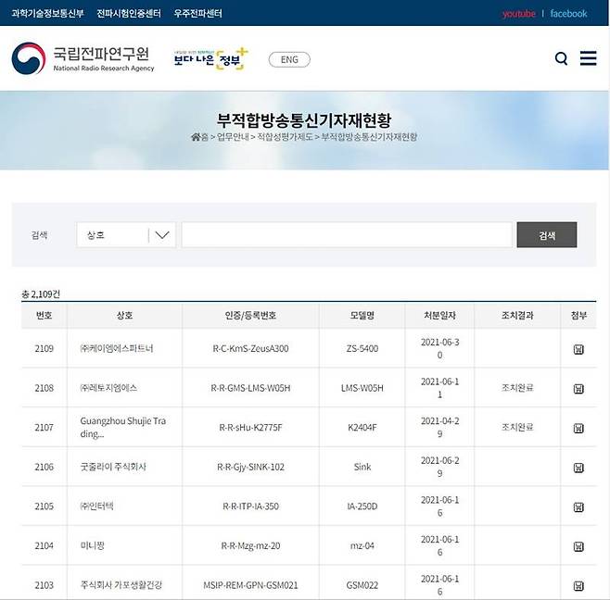Image resolution: width=610 pixels, height=600 pixels.
Task: Click the 조치결과 column header
Action: (x=517, y=315)
